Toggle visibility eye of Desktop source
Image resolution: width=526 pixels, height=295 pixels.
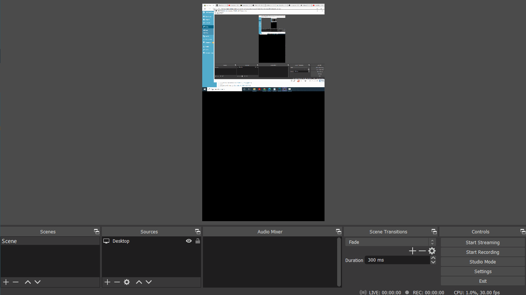pyautogui.click(x=189, y=241)
